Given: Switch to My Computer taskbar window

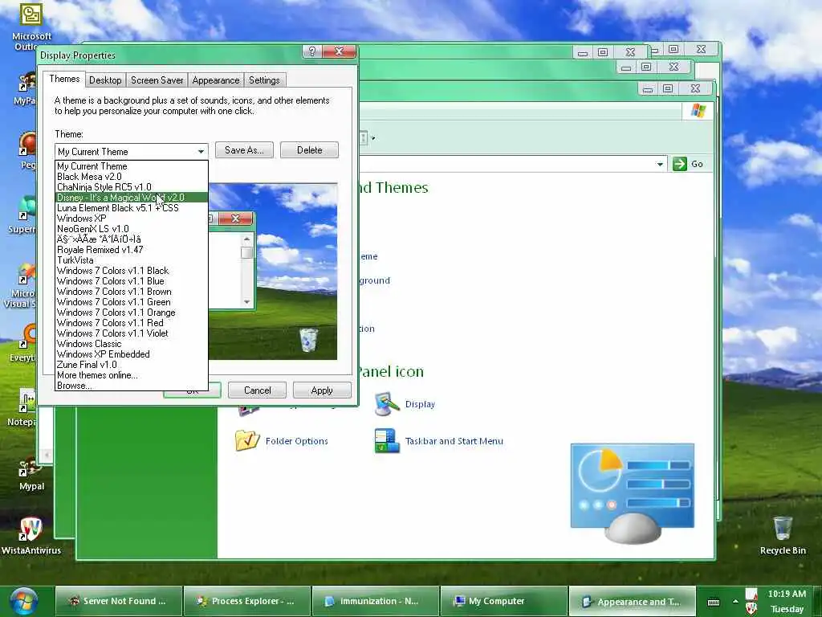Looking at the screenshot, I should point(503,601).
